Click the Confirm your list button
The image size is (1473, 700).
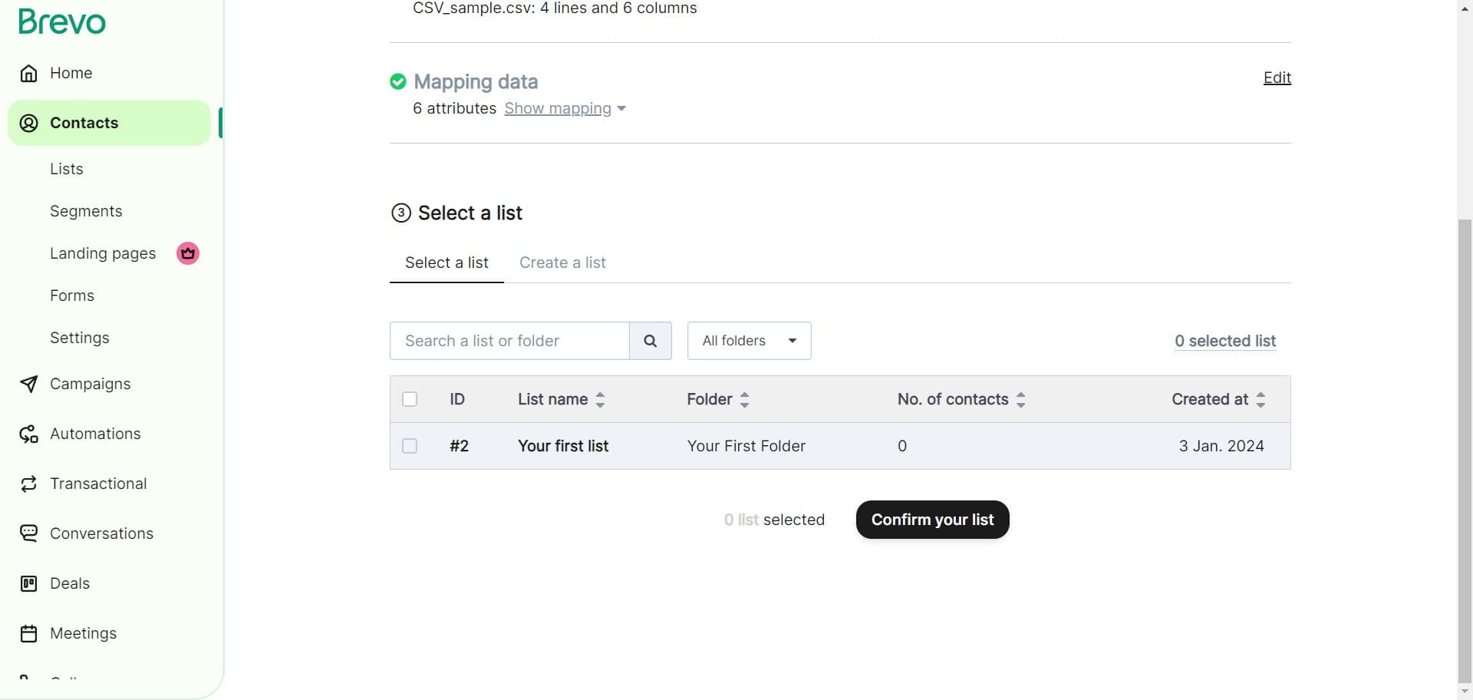coord(932,520)
